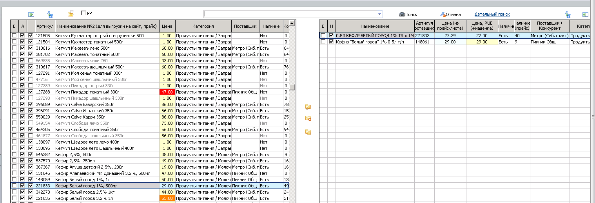Image resolution: width=595 pixels, height=203 pixels.
Task: Sort left table by Артикул column header
Action: click(x=45, y=26)
